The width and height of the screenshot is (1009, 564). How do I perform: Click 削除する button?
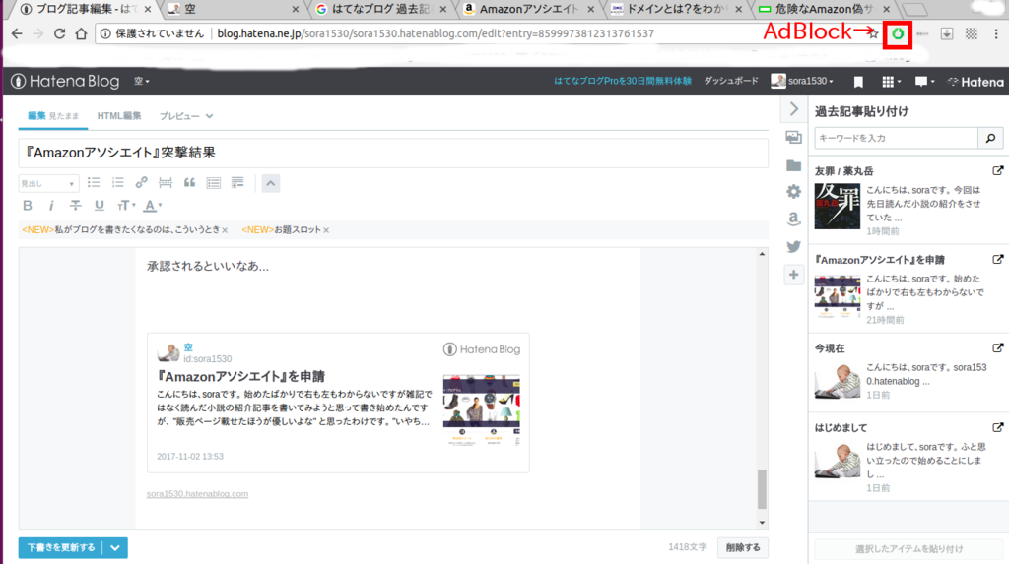tap(743, 548)
